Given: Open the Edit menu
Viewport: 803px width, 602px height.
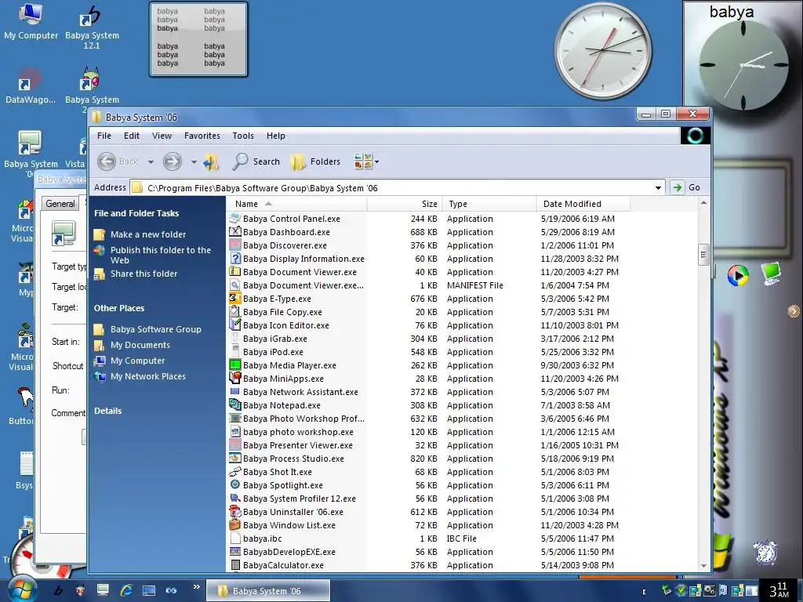Looking at the screenshot, I should [x=132, y=136].
